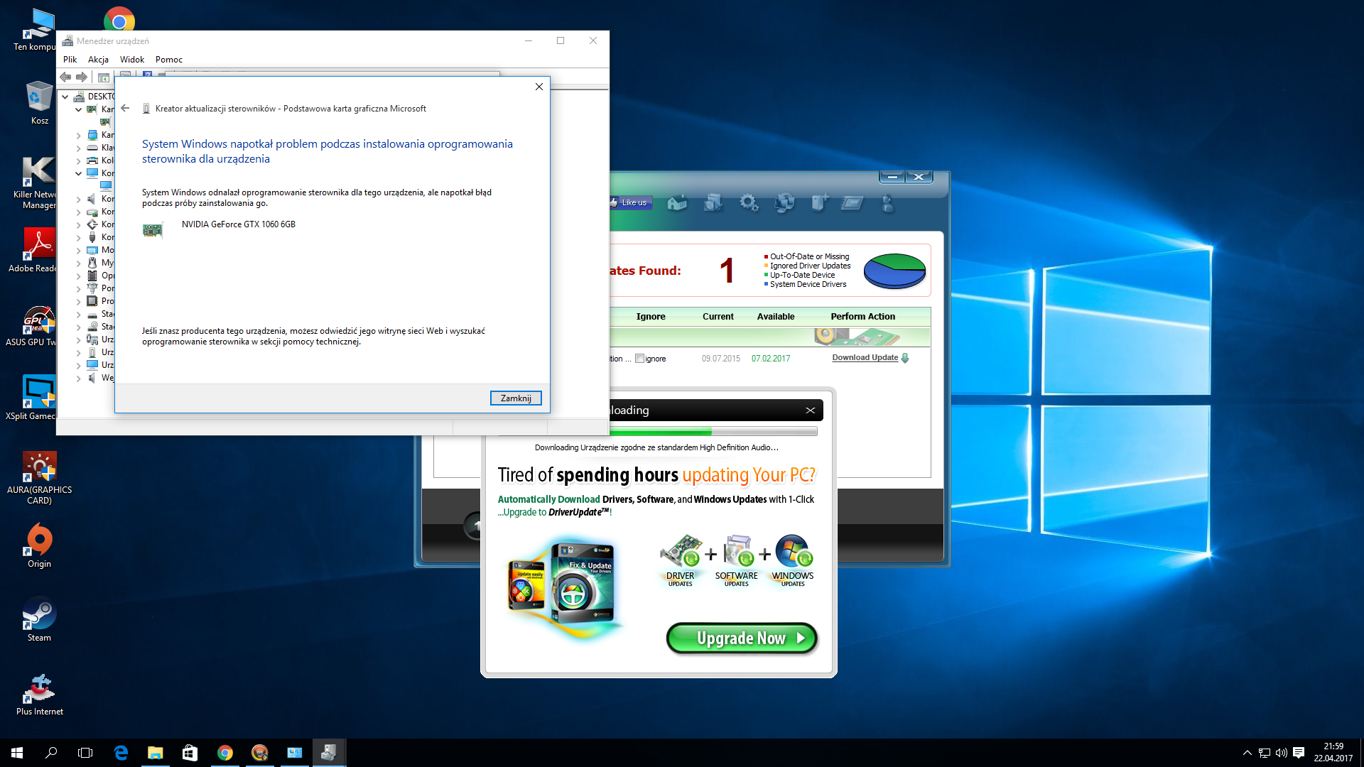Screen dimensions: 1364x767
Task: Expand the 'My' mouse node in device tree
Action: [x=78, y=263]
